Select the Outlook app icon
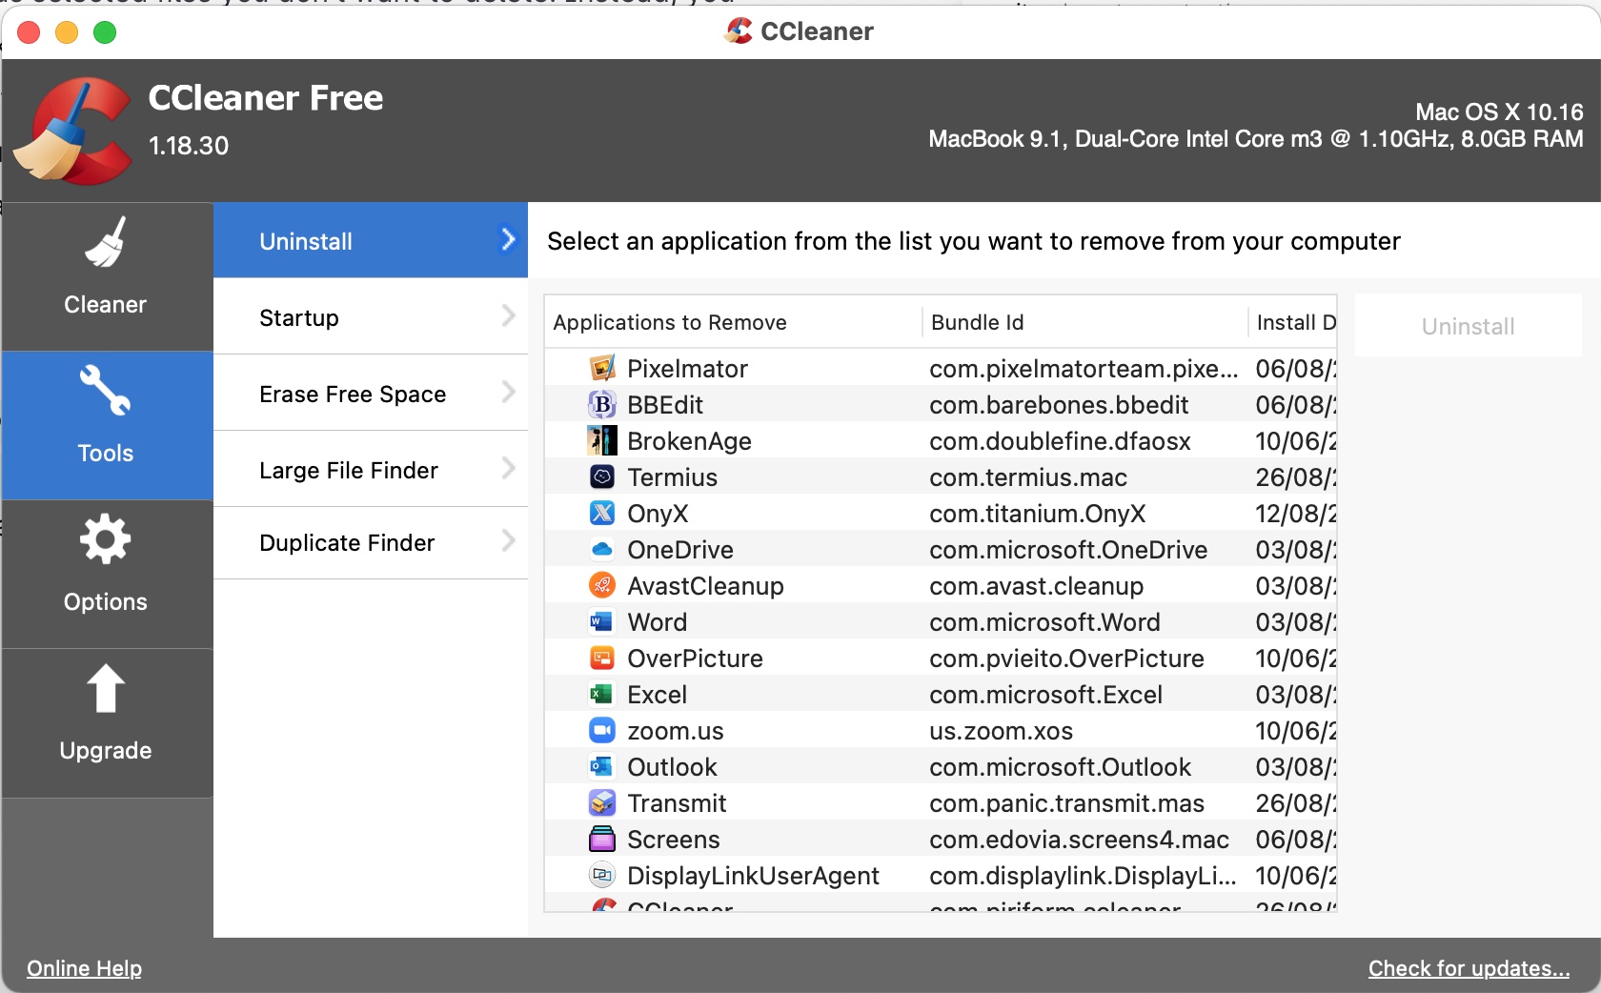Viewport: 1601px width, 993px height. [x=602, y=766]
